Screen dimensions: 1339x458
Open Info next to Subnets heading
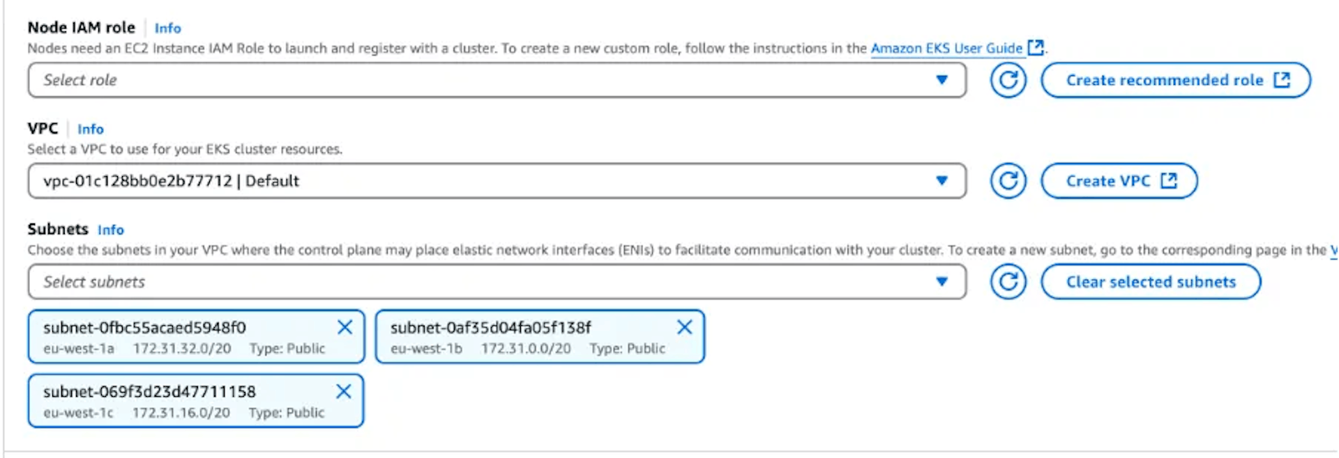coord(111,230)
